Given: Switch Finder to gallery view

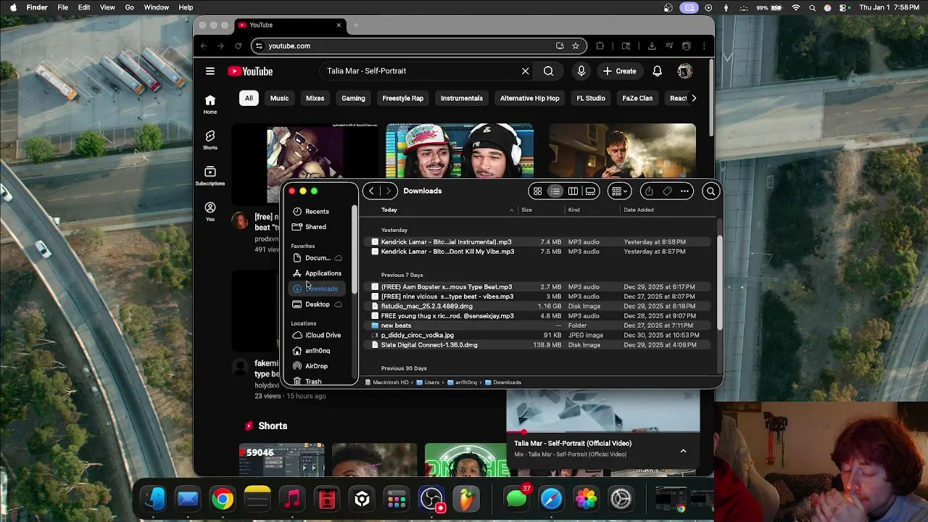Looking at the screenshot, I should pyautogui.click(x=591, y=191).
